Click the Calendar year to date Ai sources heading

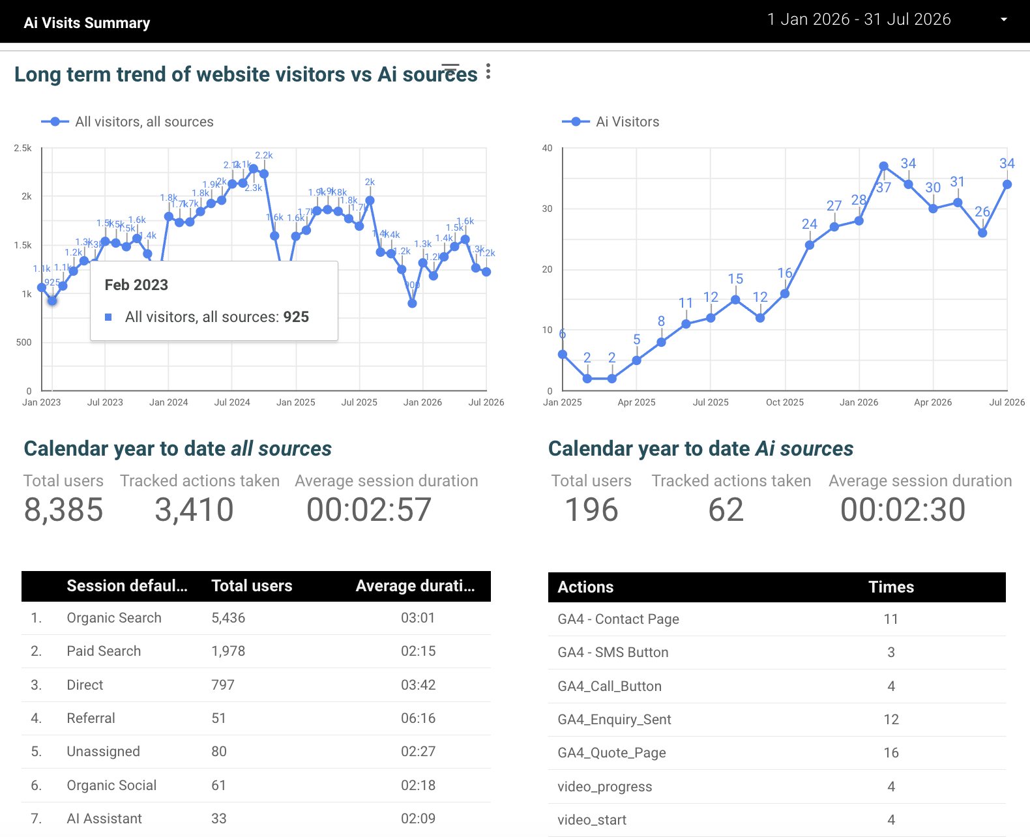point(701,448)
